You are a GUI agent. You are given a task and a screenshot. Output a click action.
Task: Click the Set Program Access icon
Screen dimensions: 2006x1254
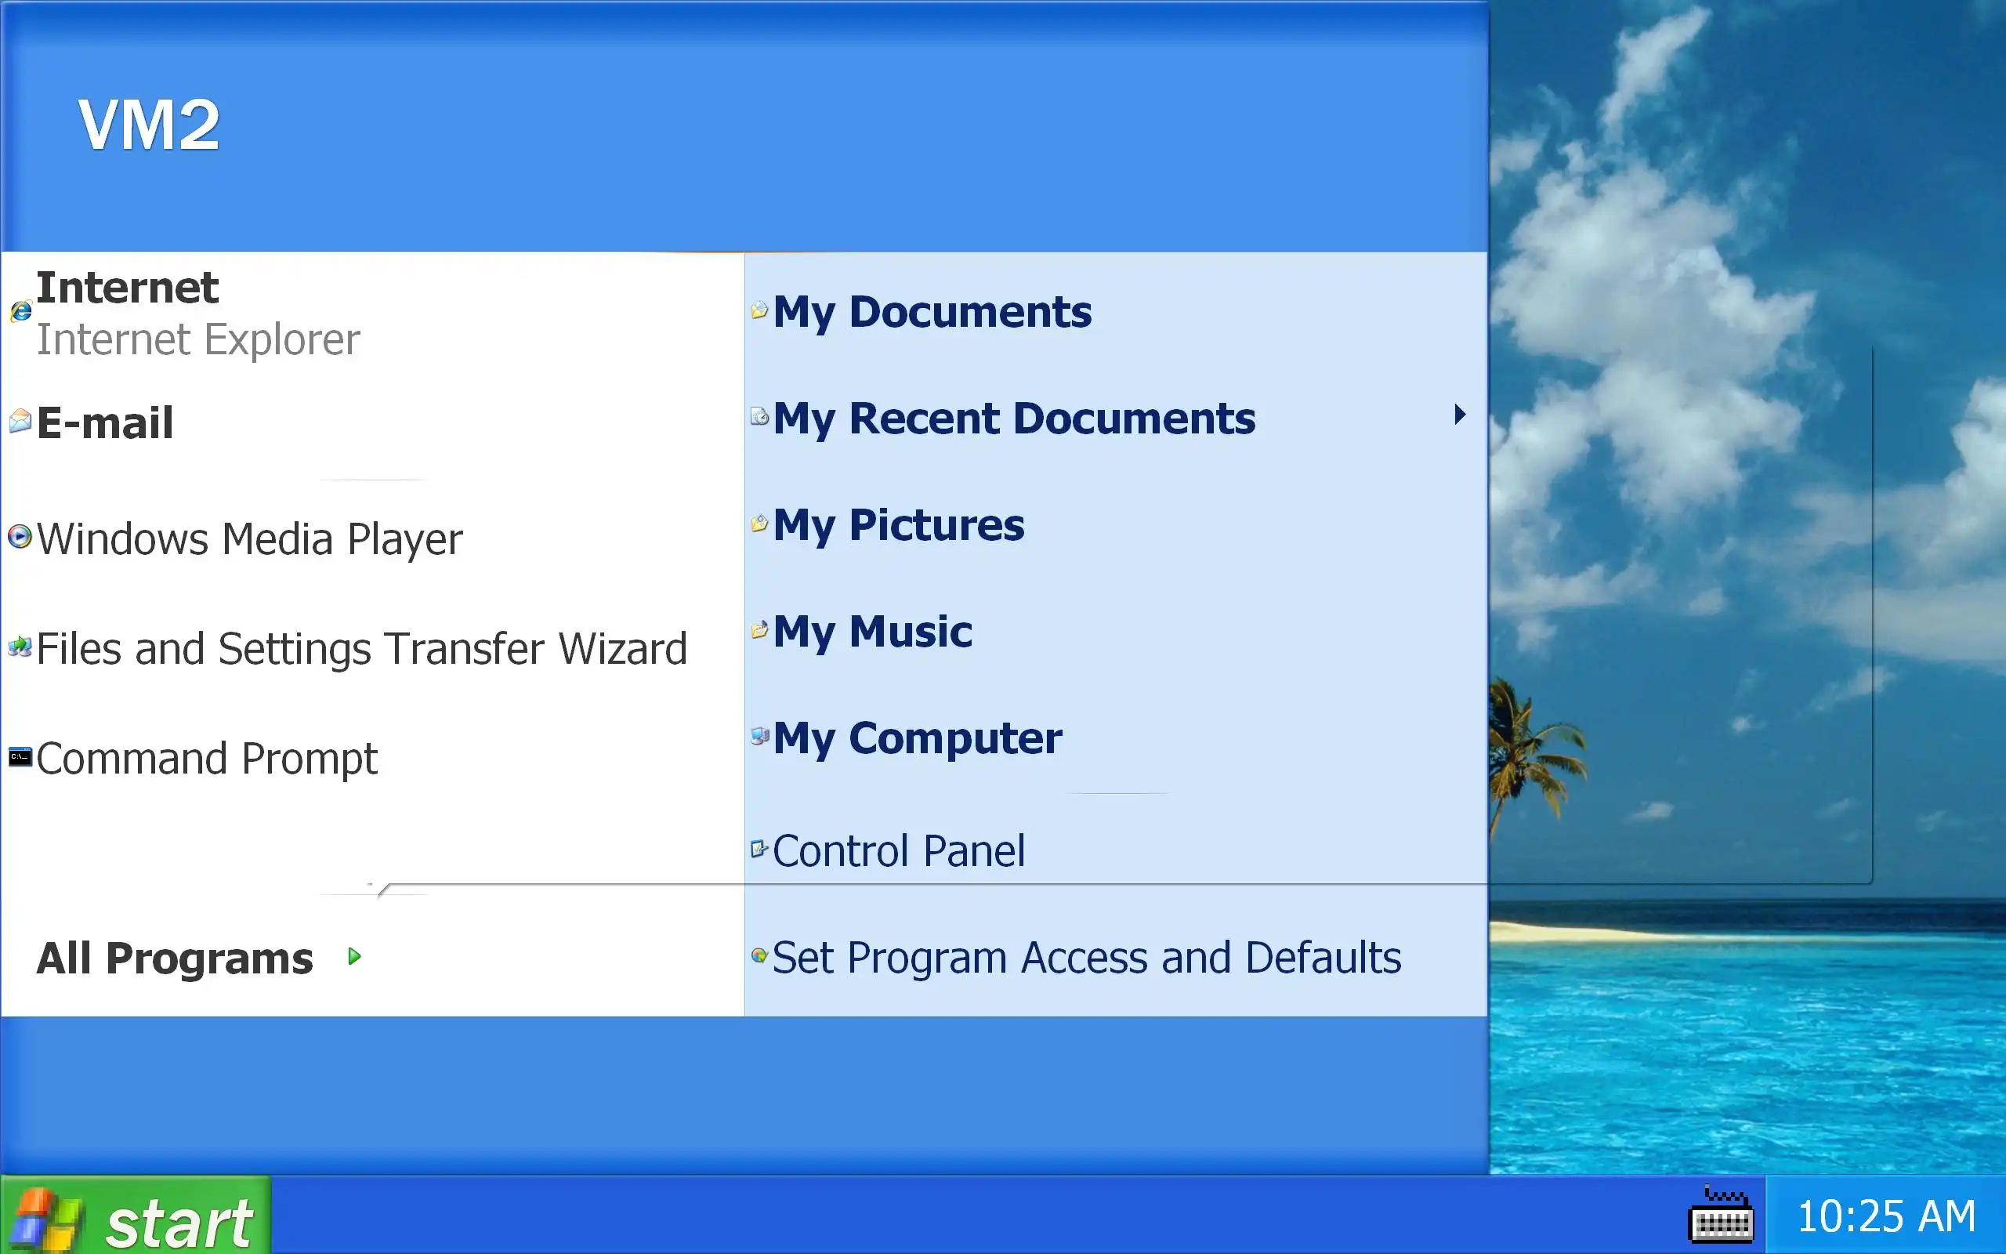(759, 955)
